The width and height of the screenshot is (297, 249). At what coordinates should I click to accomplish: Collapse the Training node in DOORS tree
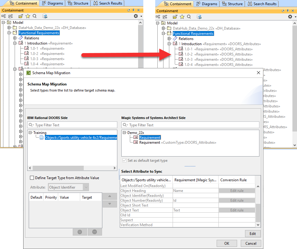coord(30,133)
